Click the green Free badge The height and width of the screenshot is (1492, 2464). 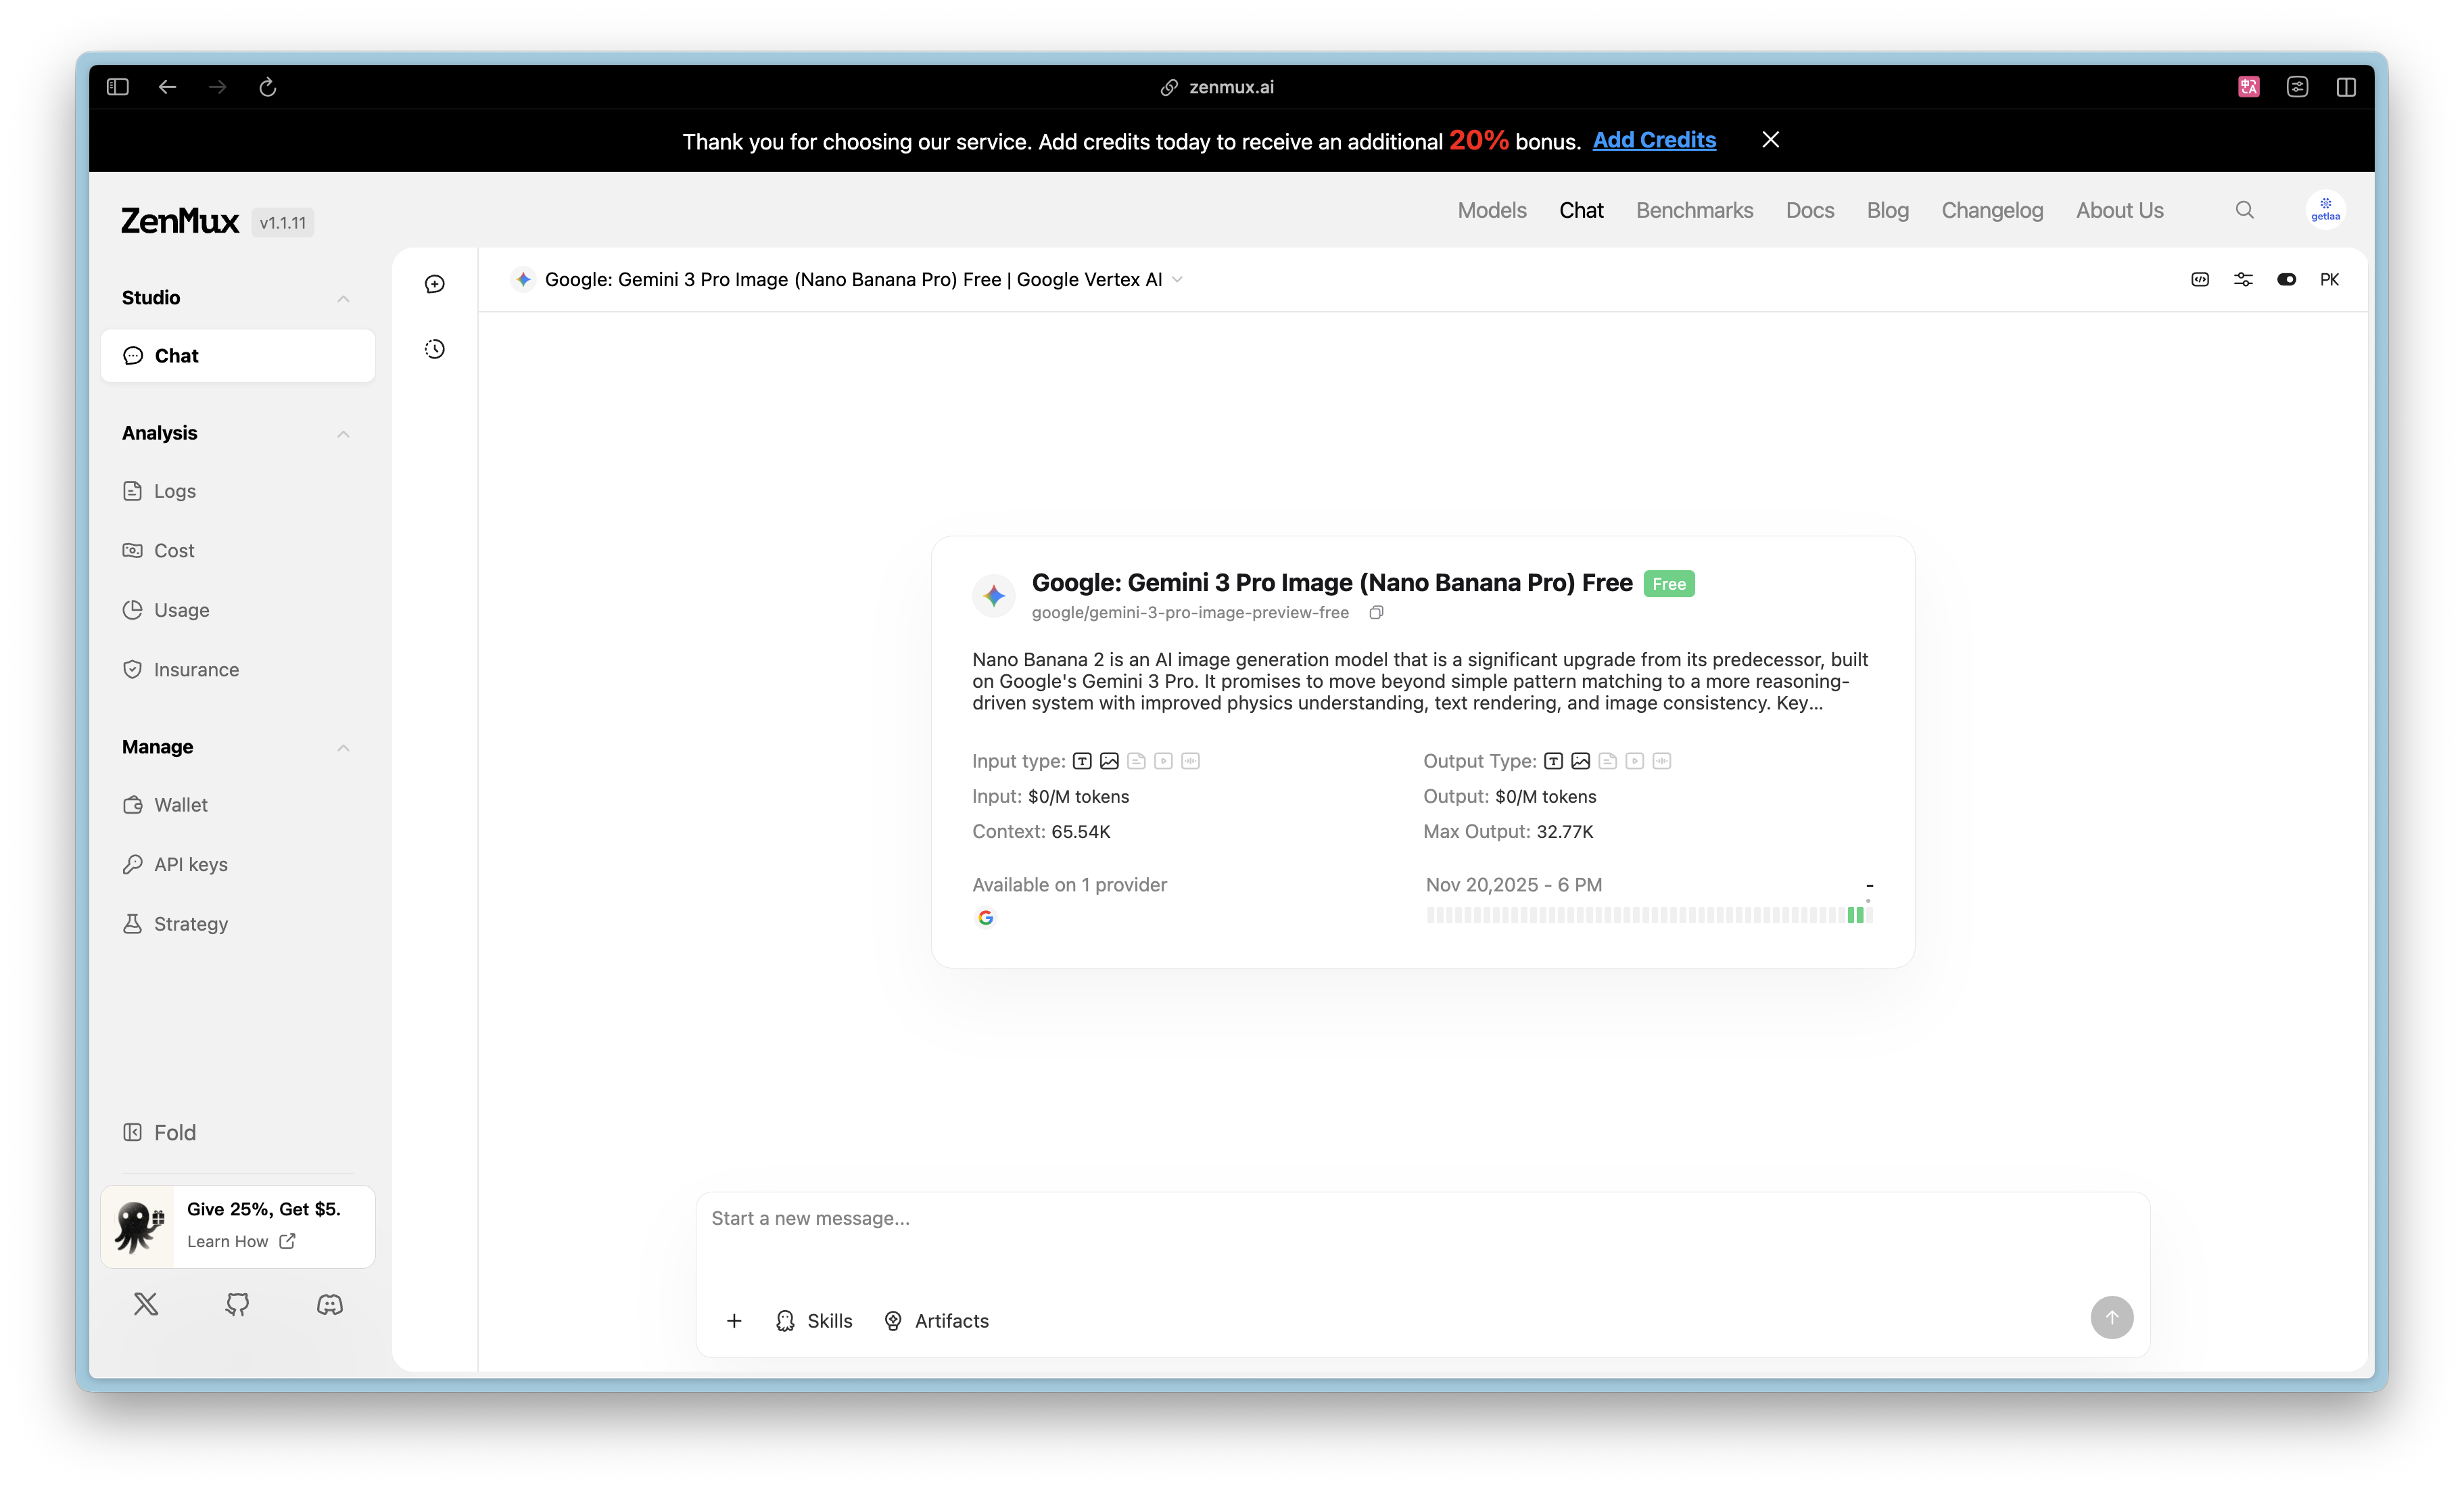tap(1669, 584)
